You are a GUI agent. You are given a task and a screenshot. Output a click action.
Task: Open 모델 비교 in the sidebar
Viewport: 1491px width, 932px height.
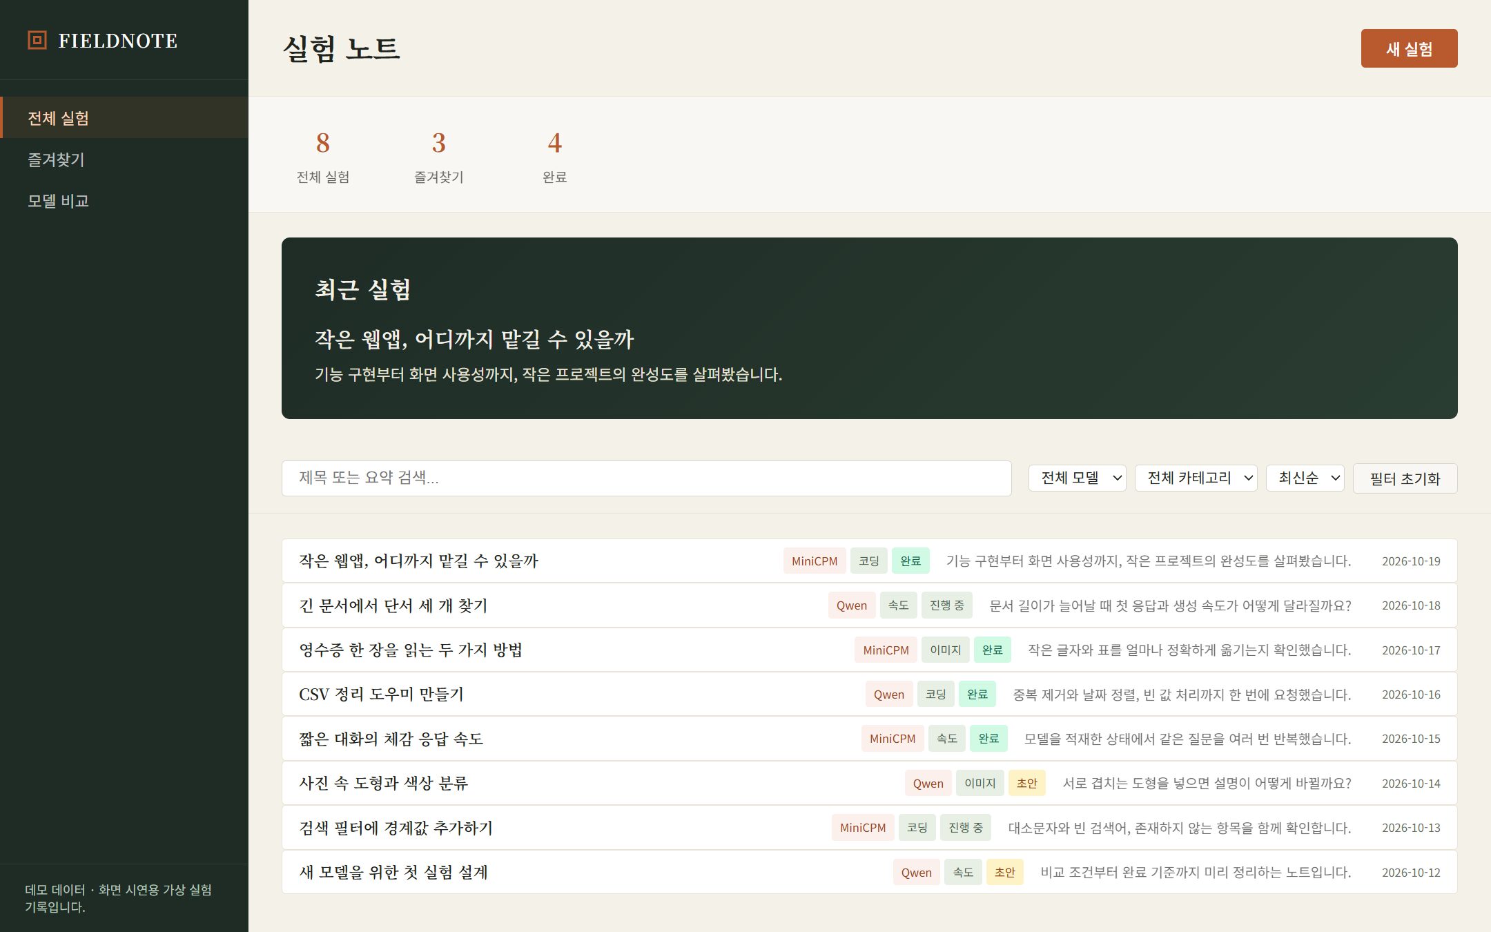click(124, 201)
